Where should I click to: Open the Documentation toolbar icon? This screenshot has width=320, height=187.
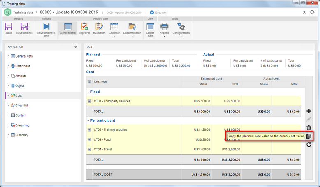point(132,27)
